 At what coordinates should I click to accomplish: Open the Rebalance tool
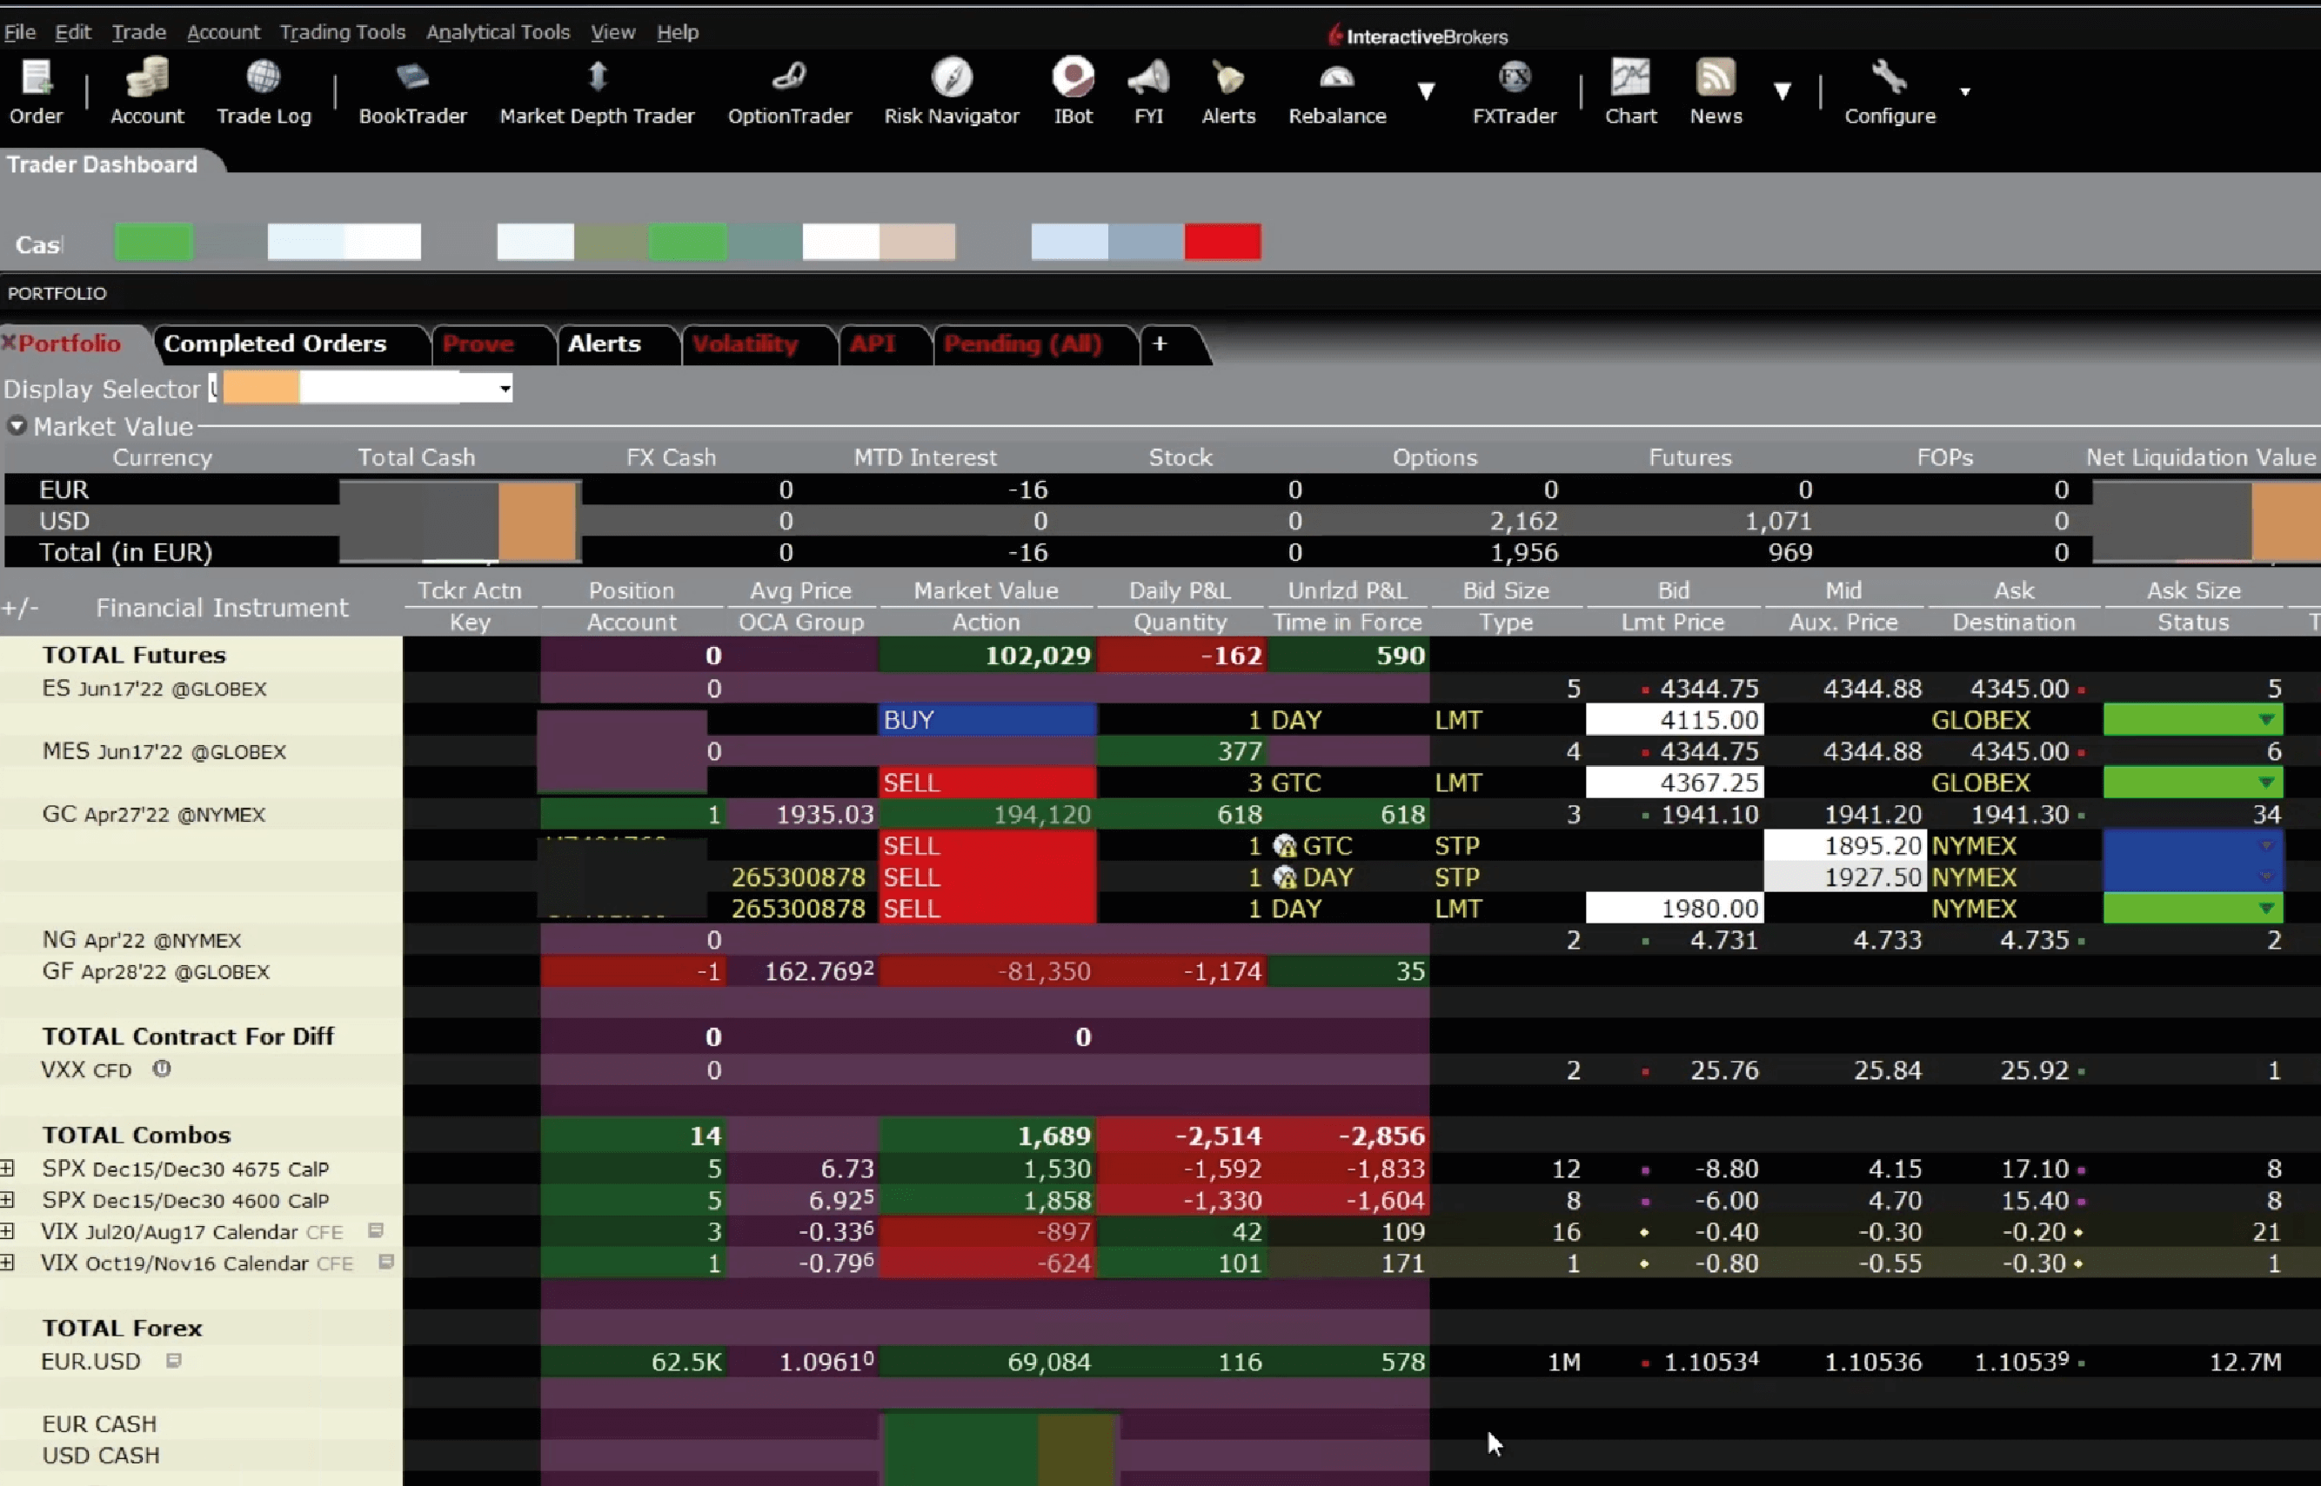click(x=1336, y=93)
